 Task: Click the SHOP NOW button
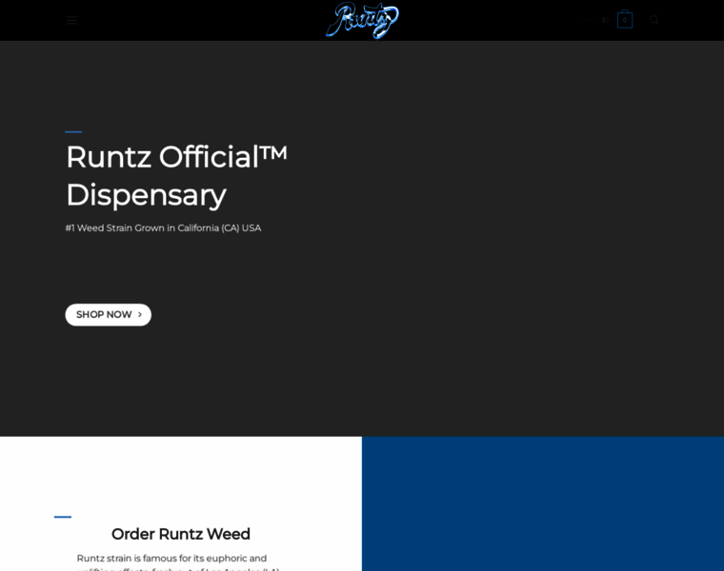(x=109, y=315)
